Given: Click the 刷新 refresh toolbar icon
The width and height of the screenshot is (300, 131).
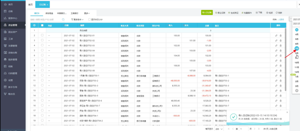Looking at the screenshot, I should 279,13.
